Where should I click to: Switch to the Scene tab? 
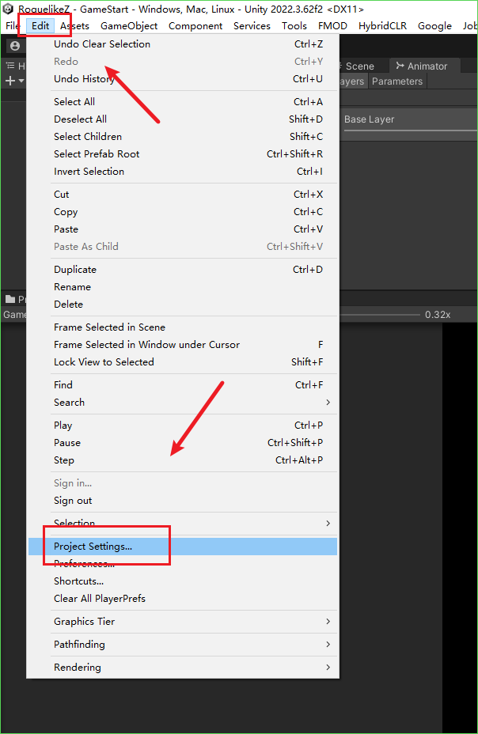(358, 66)
